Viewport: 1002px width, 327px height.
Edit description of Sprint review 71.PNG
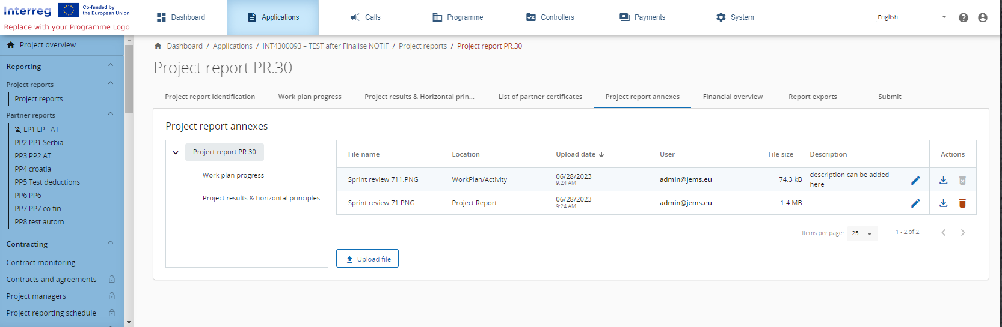(915, 203)
